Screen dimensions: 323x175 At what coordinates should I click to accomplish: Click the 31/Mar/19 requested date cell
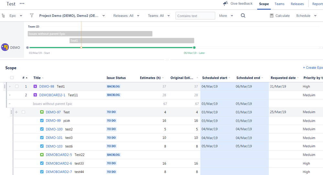click(278, 86)
